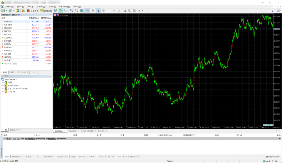Click the zoom in magnifier icon
The height and width of the screenshot is (163, 282).
tap(71, 11)
